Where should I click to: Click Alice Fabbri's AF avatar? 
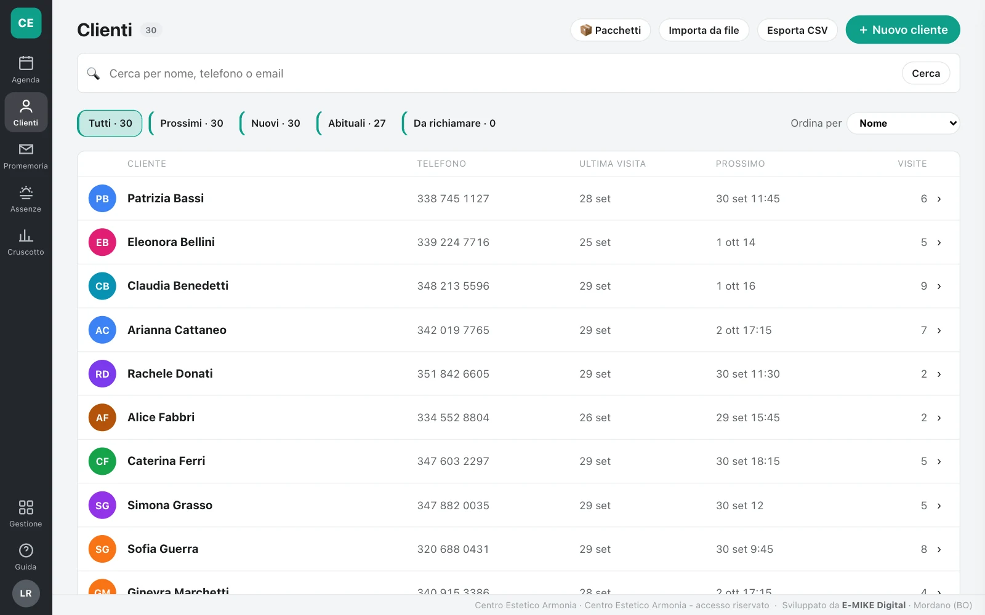point(102,418)
